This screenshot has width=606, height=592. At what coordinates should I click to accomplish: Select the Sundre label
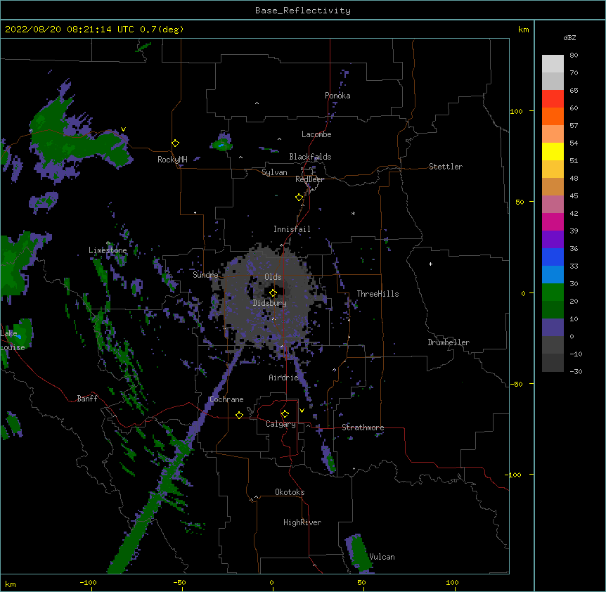(205, 275)
